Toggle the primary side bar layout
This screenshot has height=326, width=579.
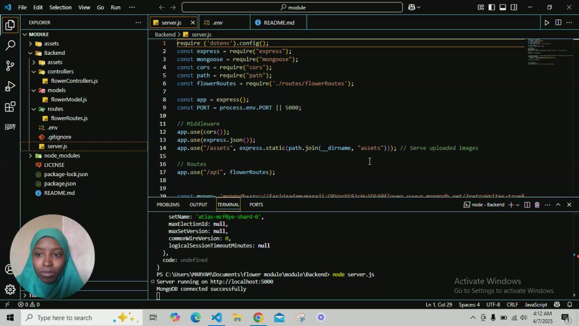[491, 7]
